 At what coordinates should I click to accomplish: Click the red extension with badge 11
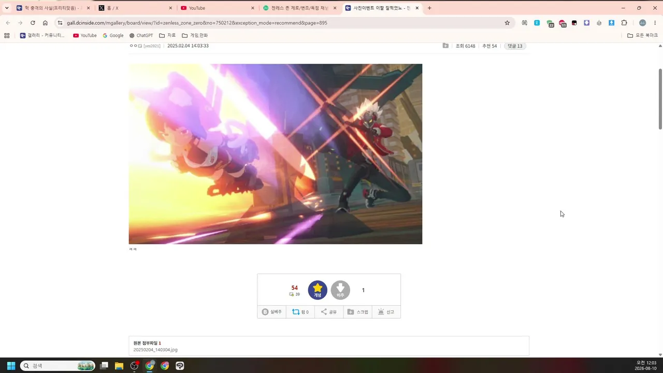563,23
